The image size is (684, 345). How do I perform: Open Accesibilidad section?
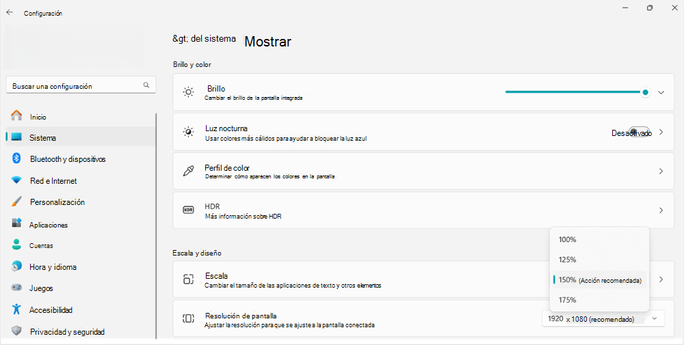(81, 309)
